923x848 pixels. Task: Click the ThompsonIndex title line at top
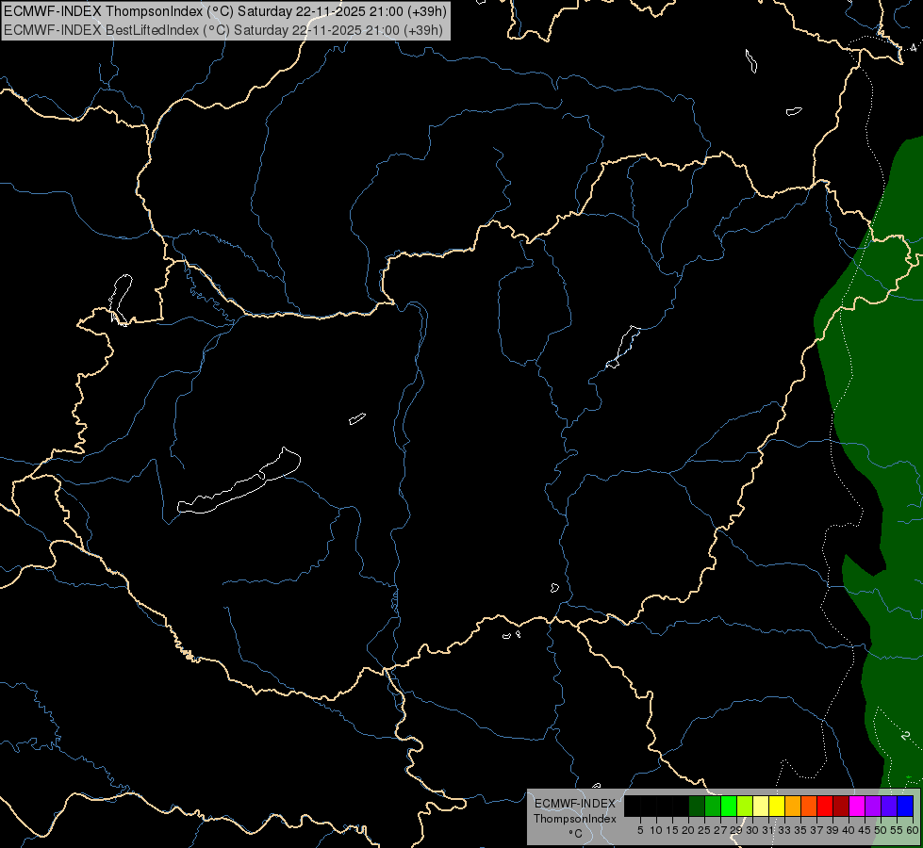tap(225, 10)
